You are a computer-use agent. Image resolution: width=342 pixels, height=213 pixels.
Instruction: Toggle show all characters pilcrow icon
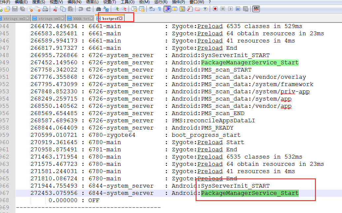[159, 9]
